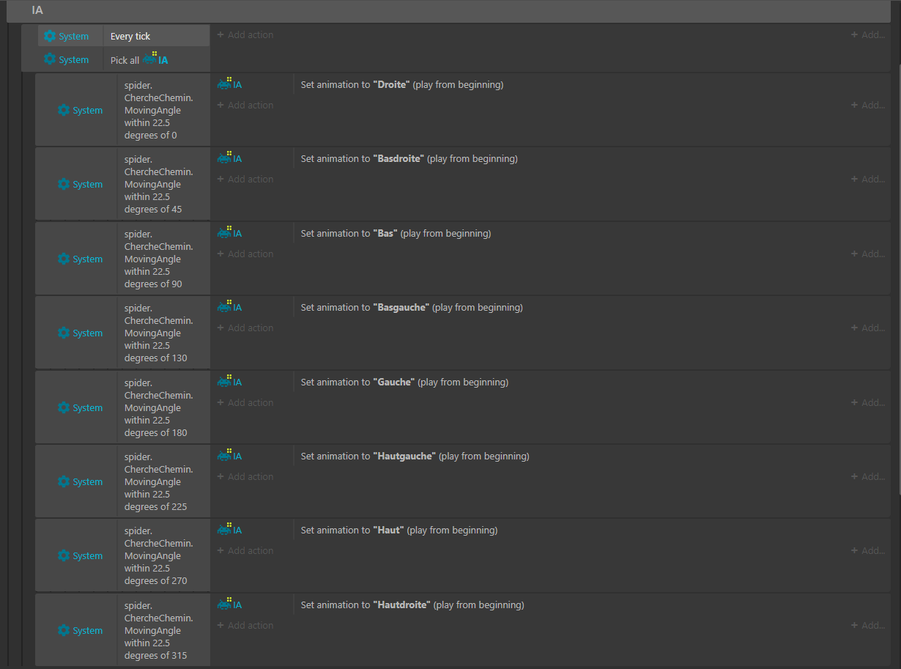
Task: Select the Set animation to "Basdroite" action
Action: (x=409, y=158)
